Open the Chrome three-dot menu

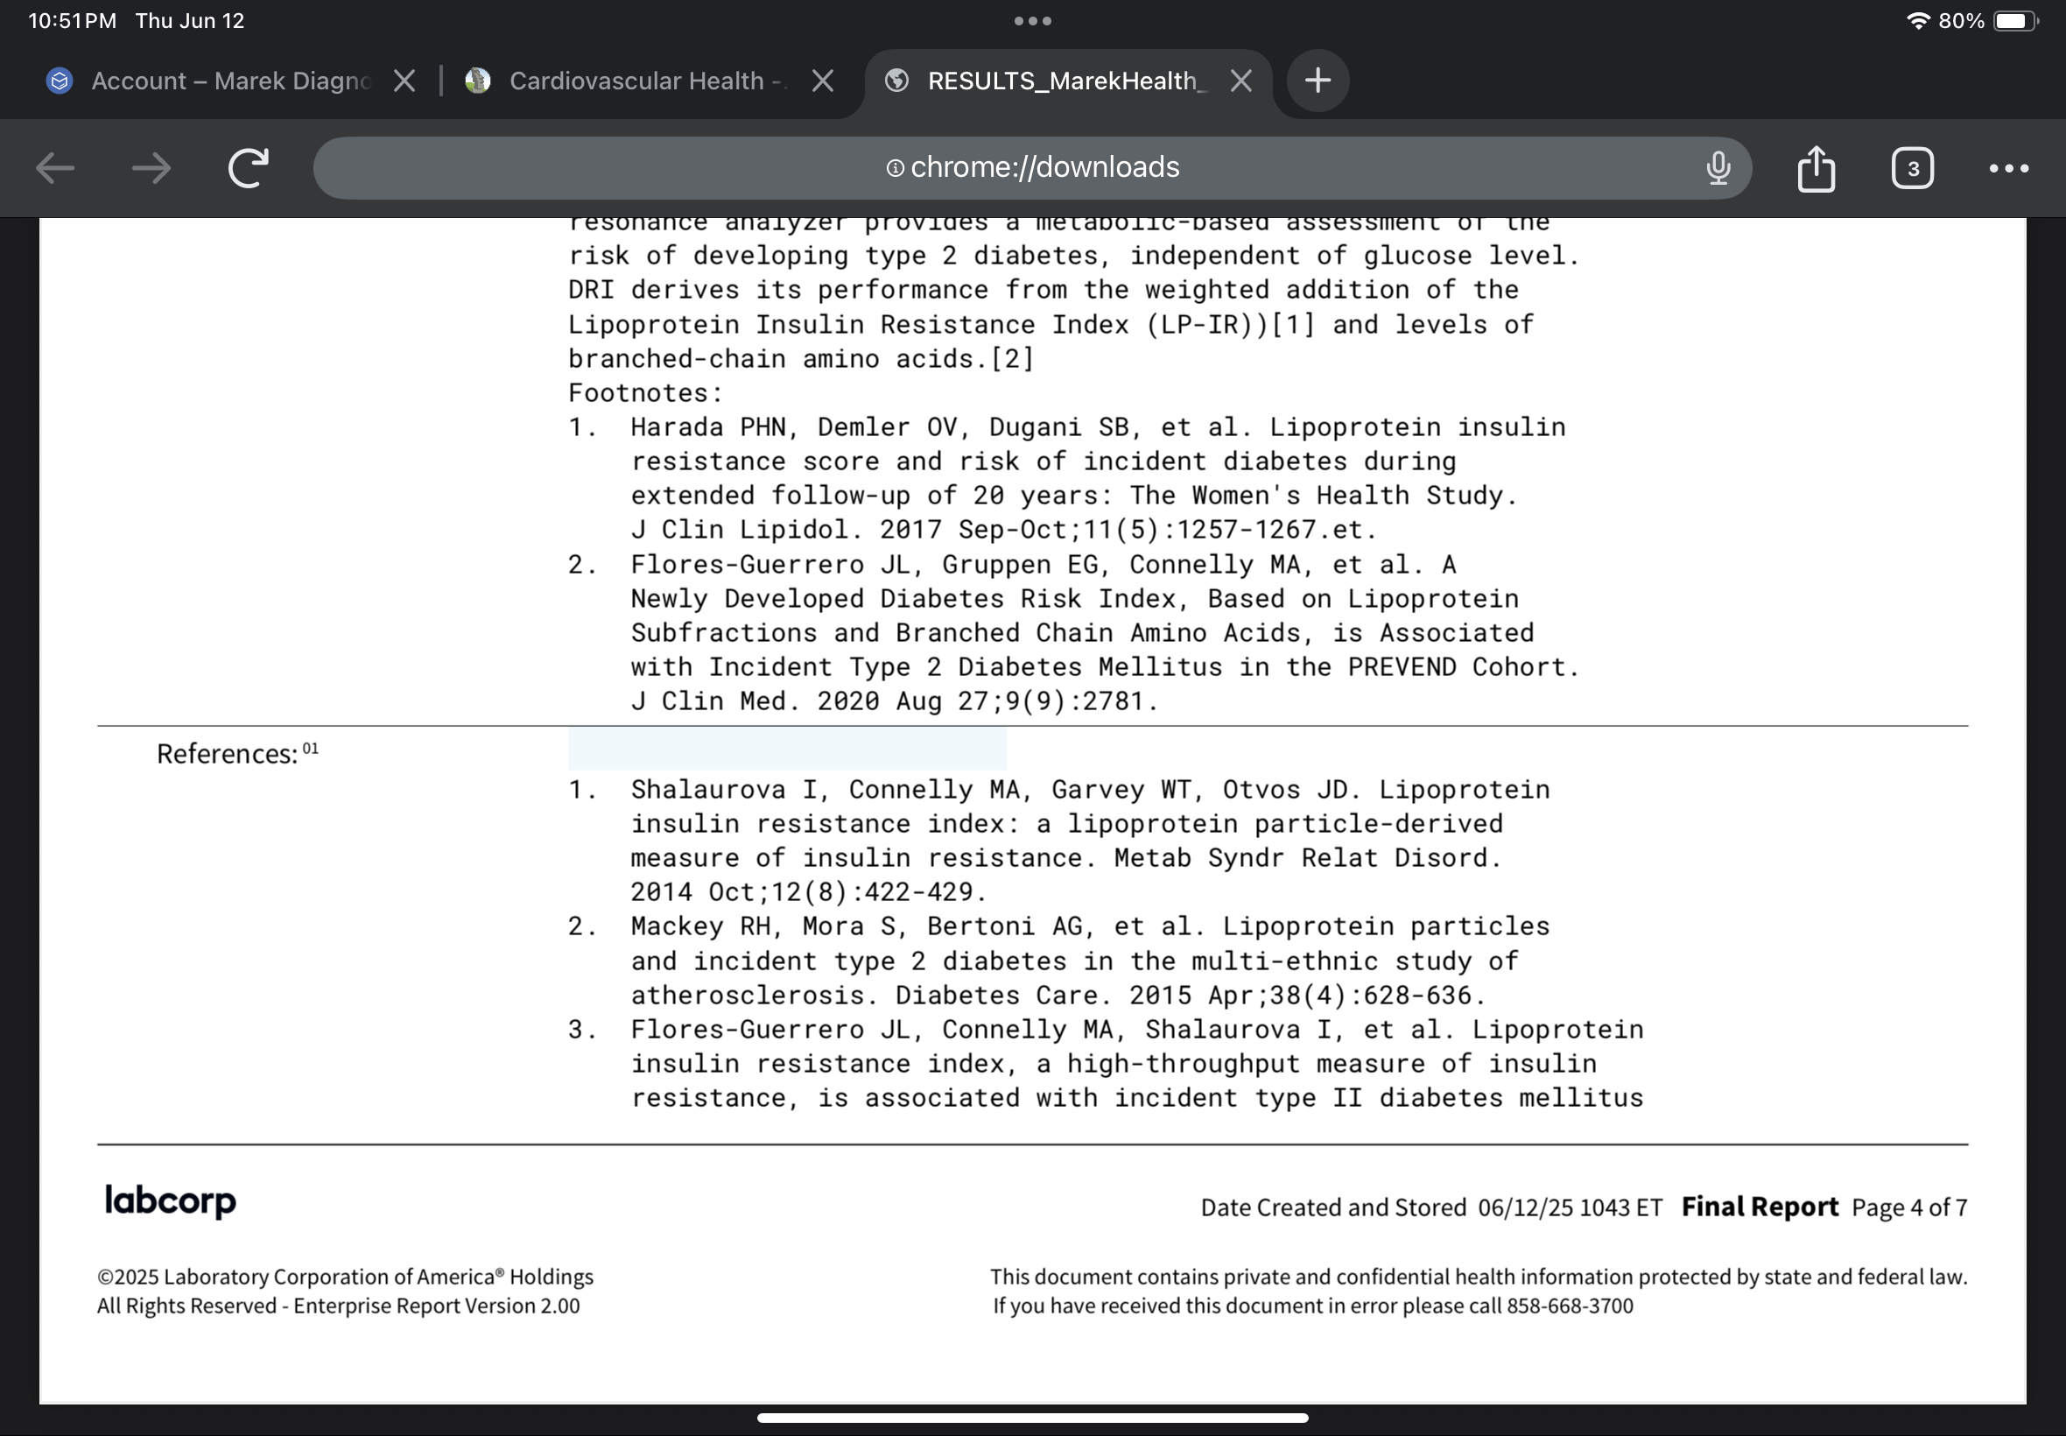(x=2008, y=168)
